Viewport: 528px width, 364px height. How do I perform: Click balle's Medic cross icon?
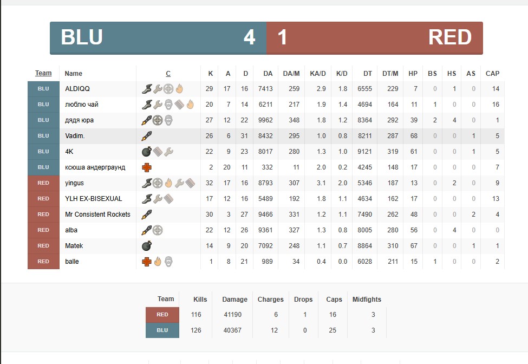tap(146, 262)
